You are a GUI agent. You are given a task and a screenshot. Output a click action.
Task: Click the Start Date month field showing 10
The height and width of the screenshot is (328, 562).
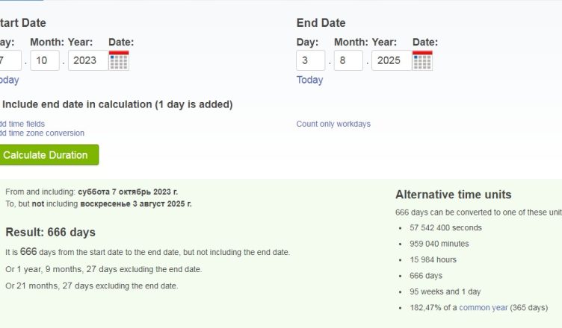click(x=45, y=60)
